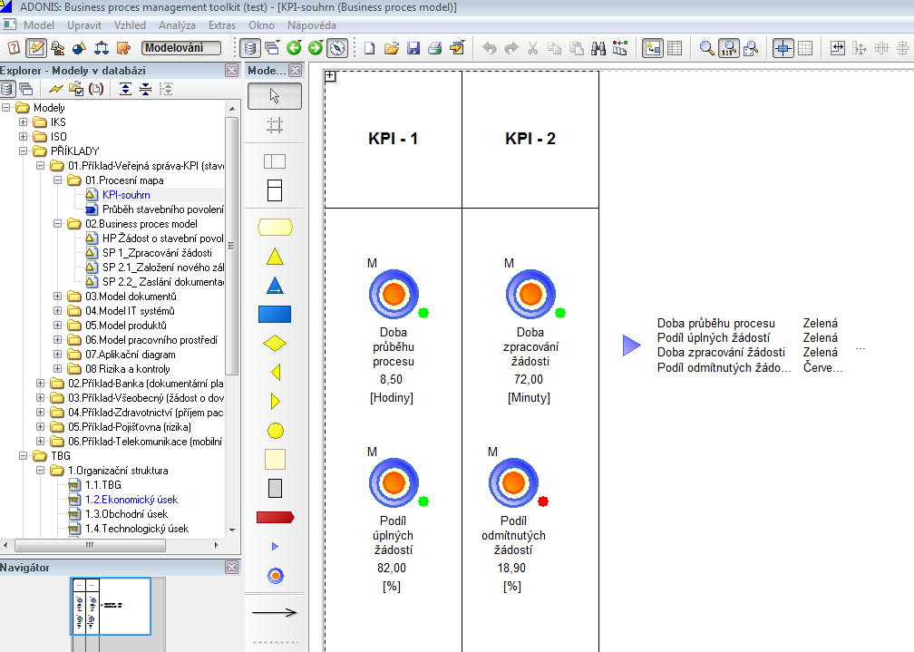Expand 08 Rizika a kontroly folder
The width and height of the screenshot is (914, 652).
(x=57, y=368)
